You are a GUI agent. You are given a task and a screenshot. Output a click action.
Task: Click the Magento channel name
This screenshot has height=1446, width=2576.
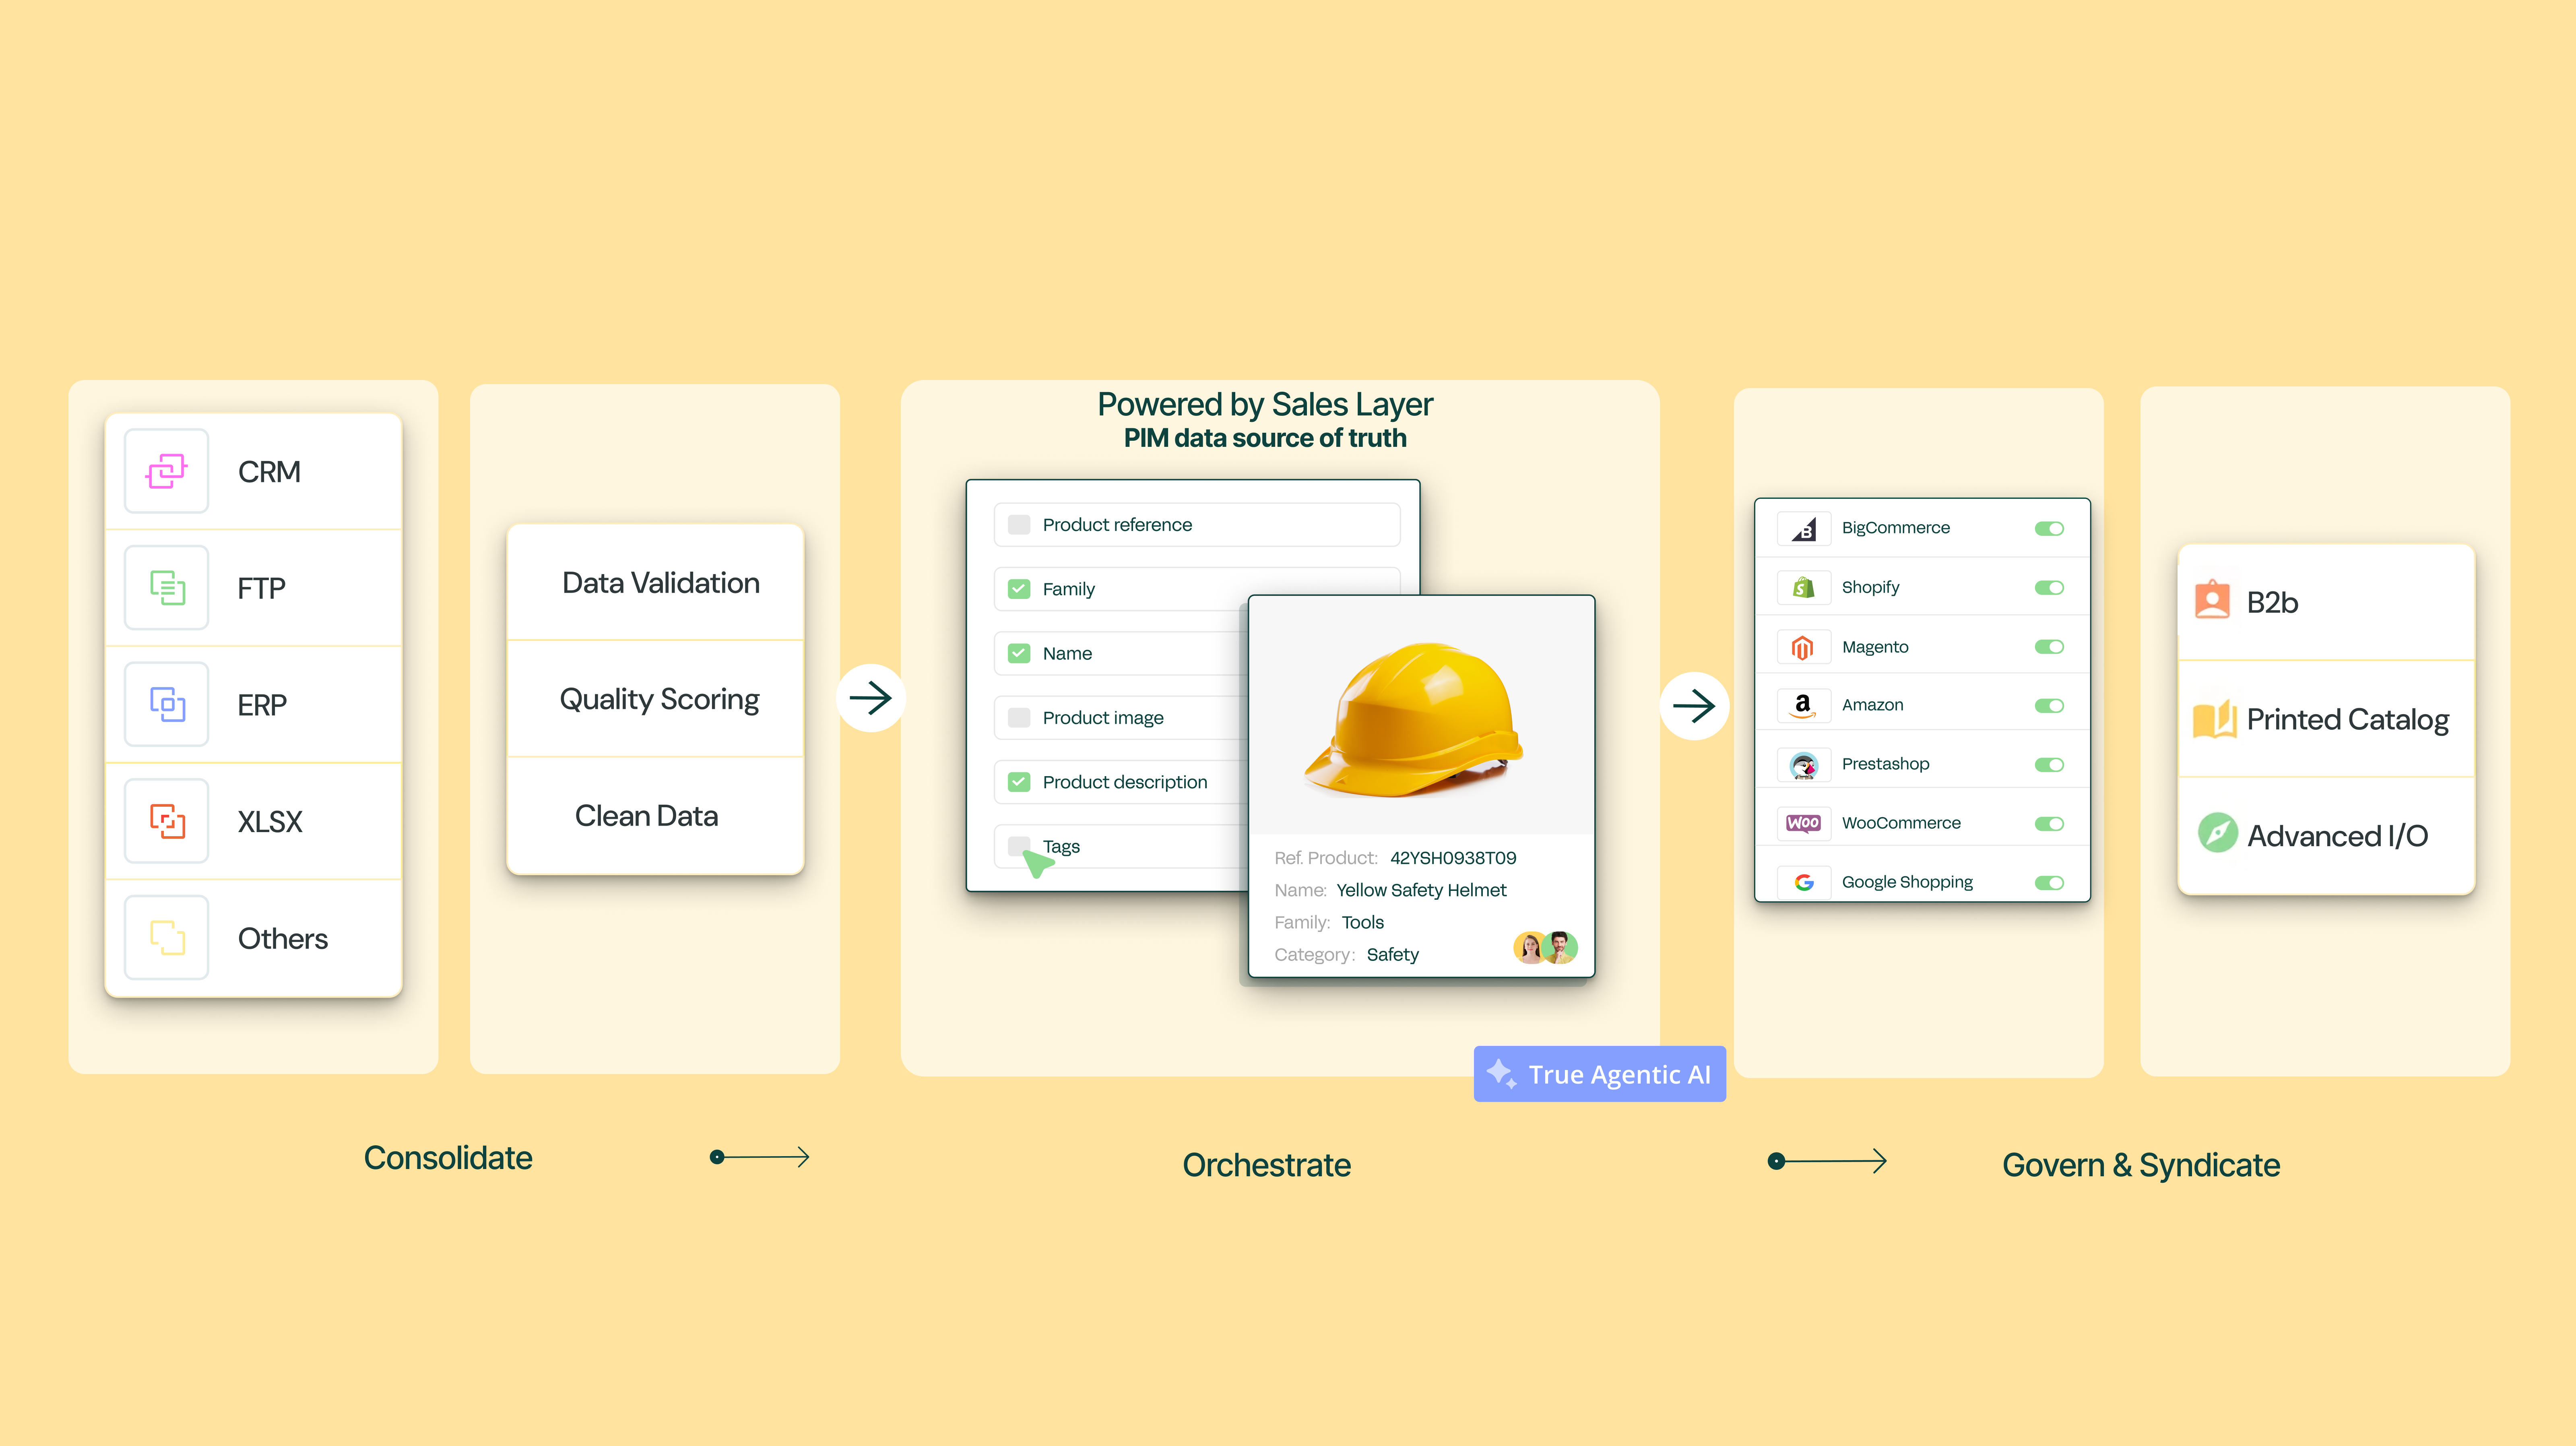[1875, 647]
